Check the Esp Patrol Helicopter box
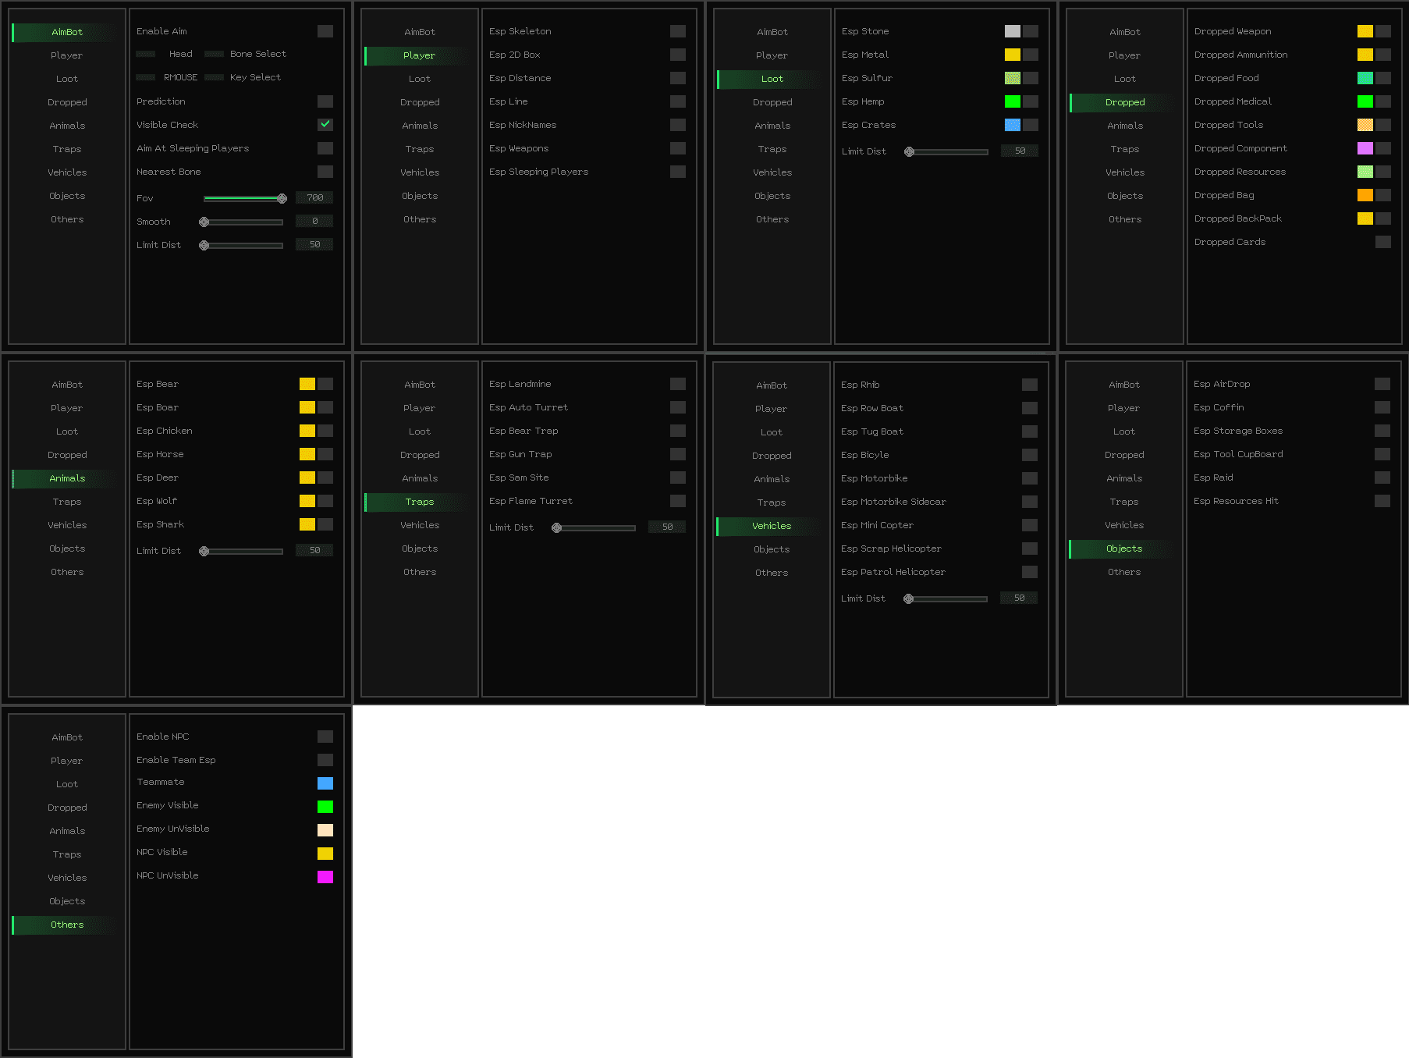 (1029, 572)
